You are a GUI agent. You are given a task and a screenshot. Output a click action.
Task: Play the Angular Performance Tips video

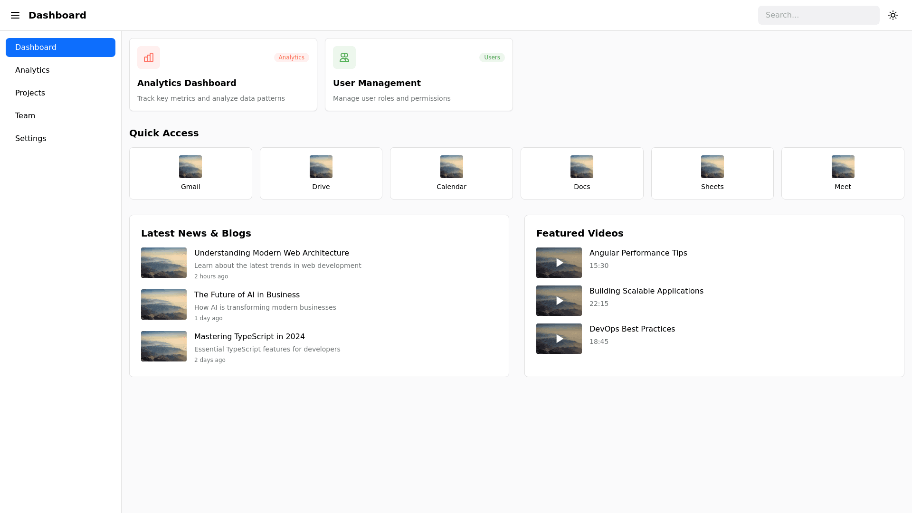559,263
